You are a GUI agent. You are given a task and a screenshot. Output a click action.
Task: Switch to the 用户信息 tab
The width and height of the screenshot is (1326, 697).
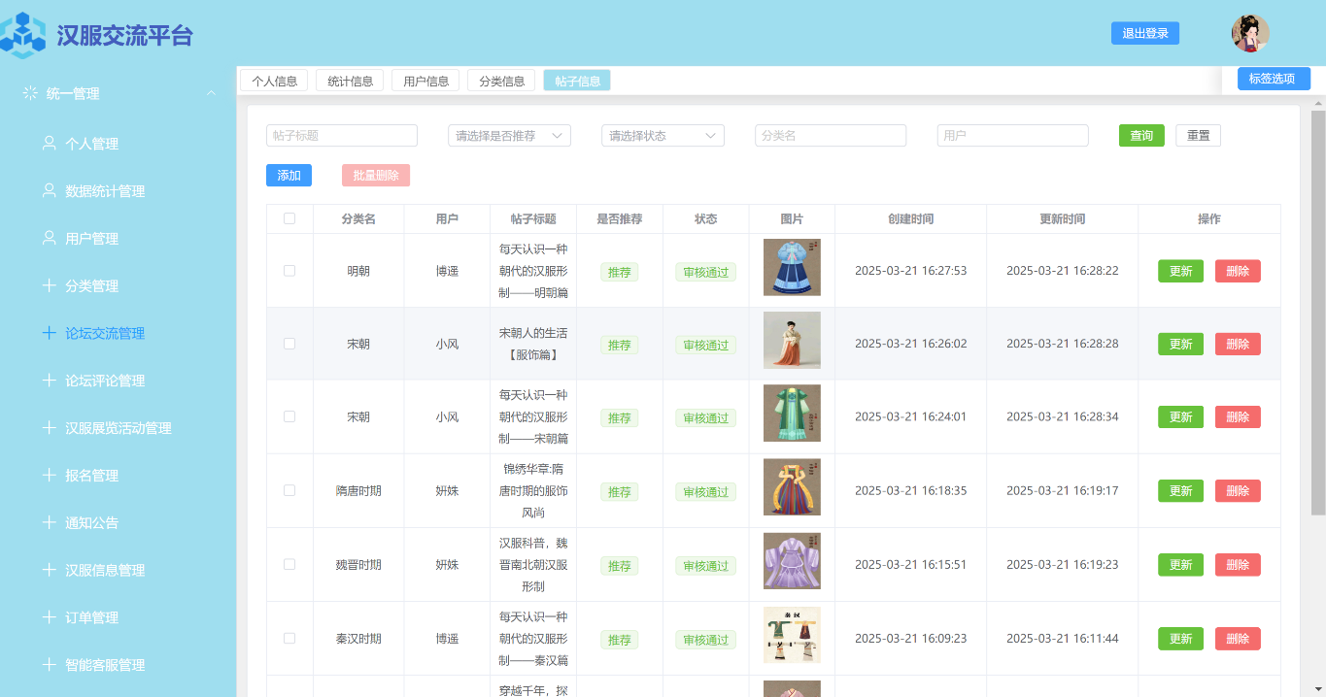point(425,81)
